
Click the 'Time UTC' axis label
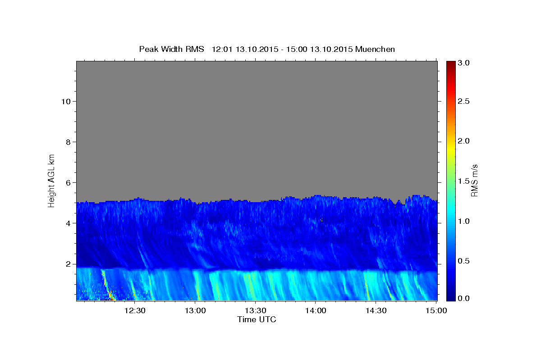click(x=257, y=319)
